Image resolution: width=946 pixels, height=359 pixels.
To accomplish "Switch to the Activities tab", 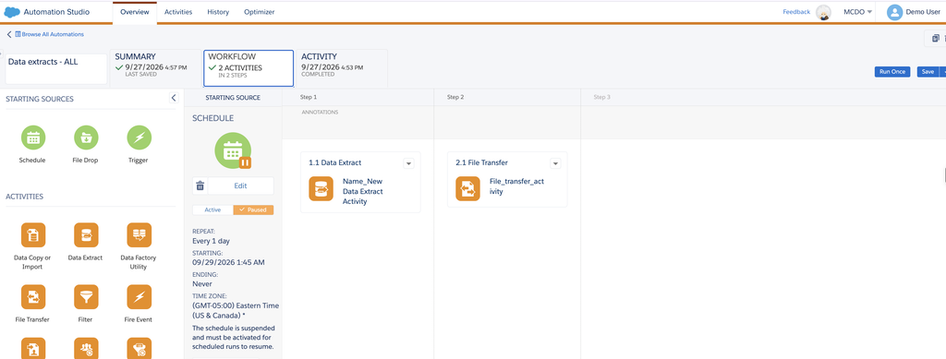I will tap(178, 12).
